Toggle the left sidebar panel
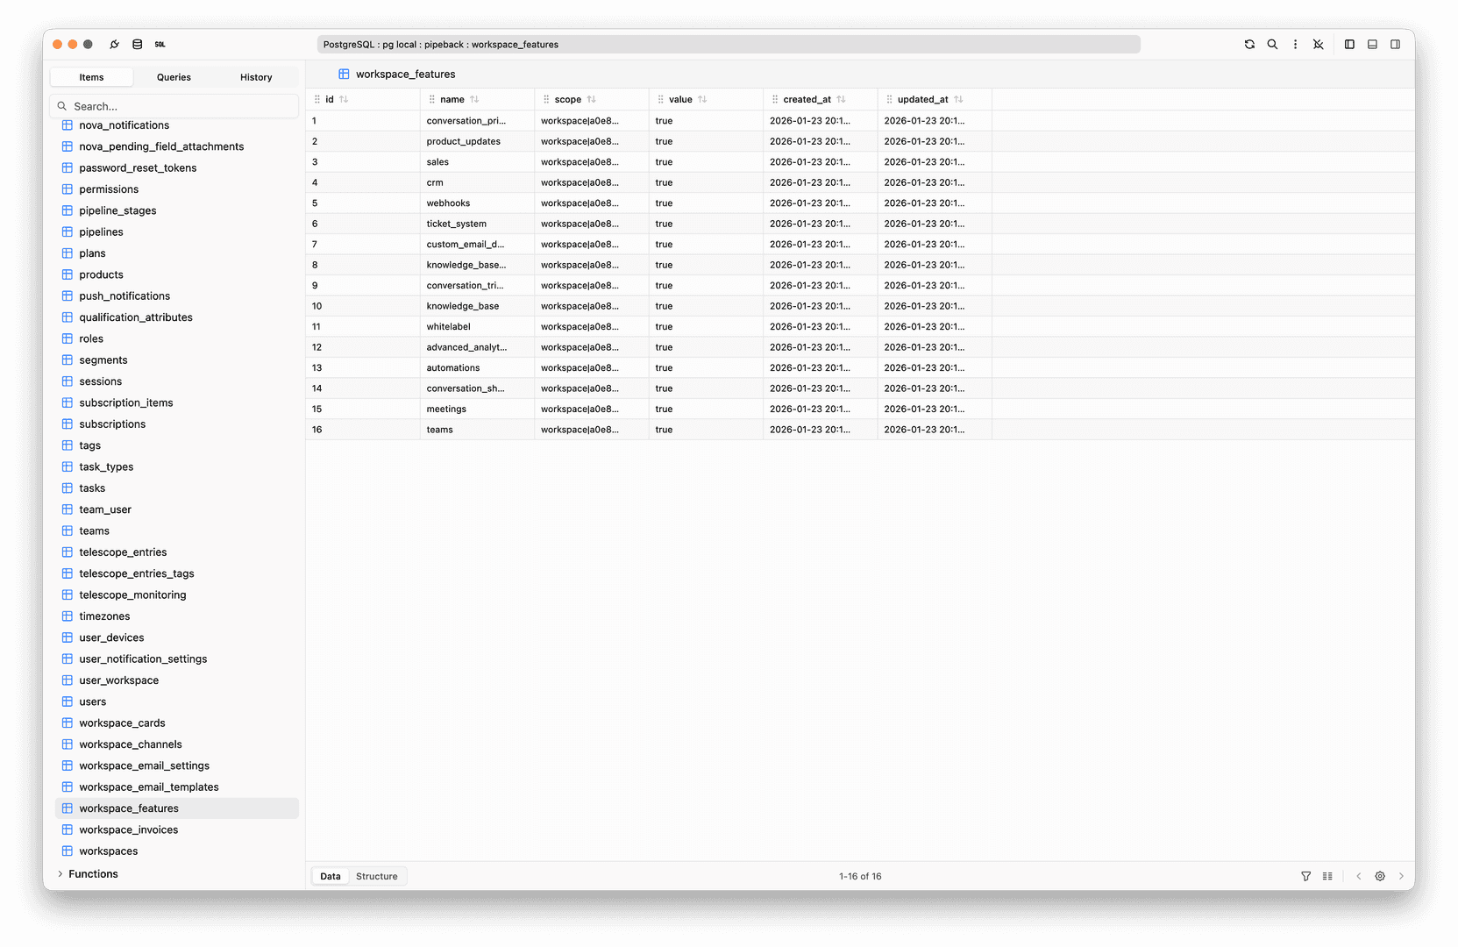 point(1349,45)
